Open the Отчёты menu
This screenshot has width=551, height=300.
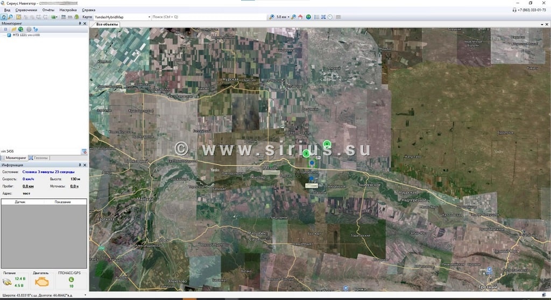tap(48, 10)
